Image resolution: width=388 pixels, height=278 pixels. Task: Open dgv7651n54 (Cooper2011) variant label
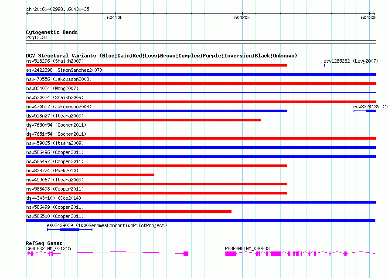click(56, 134)
